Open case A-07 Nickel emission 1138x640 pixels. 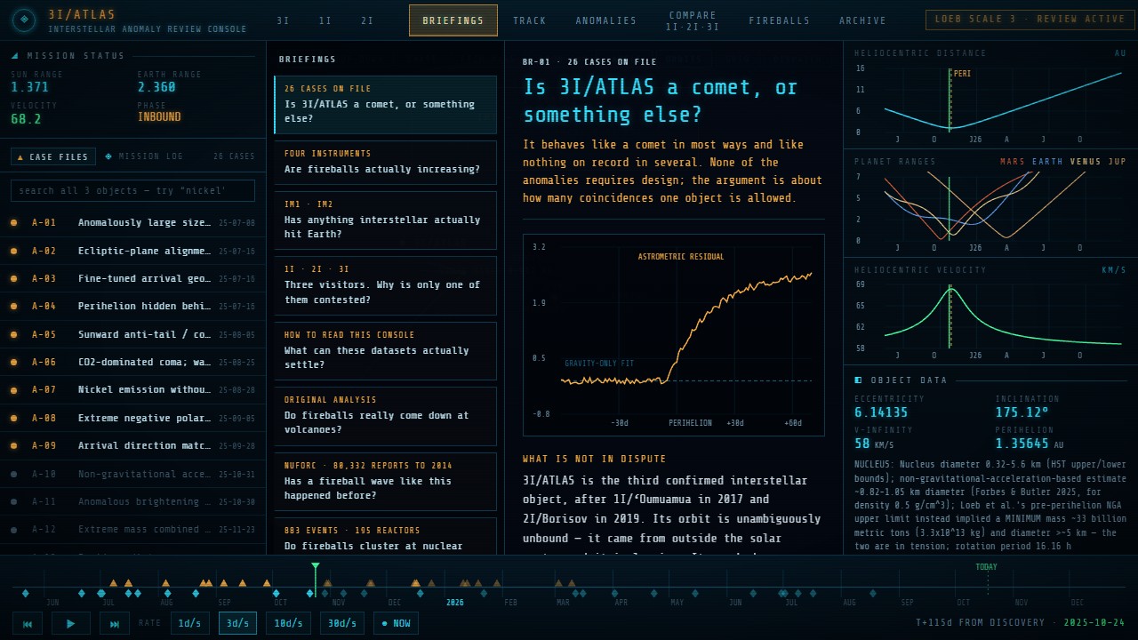pyautogui.click(x=132, y=389)
